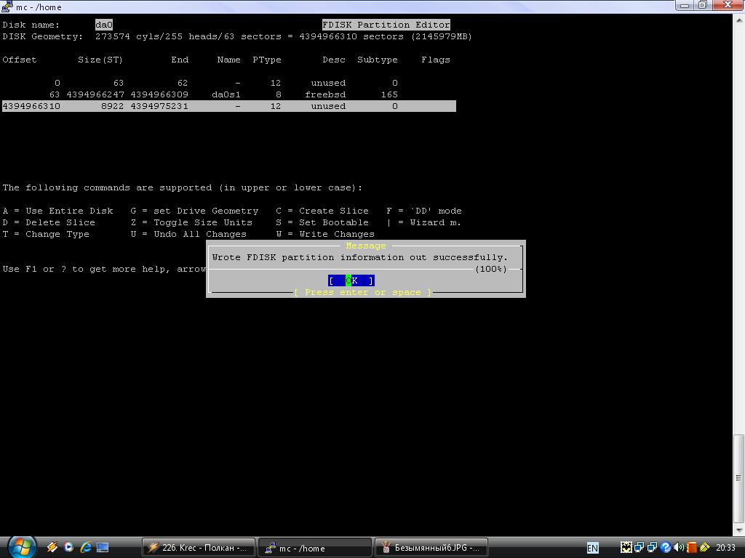Click the terminal scrollbar down arrow
Screen dimensions: 745x558
coord(739,530)
